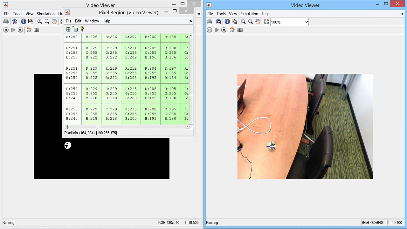
Task: Stop the simulation in the right Video Viewer
Action: click(224, 30)
